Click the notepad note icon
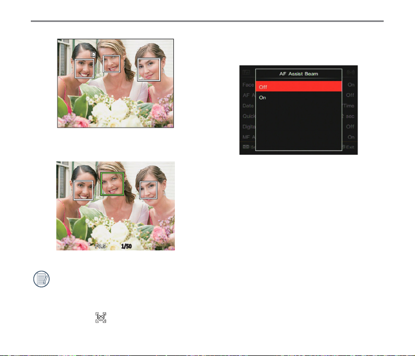 41,279
